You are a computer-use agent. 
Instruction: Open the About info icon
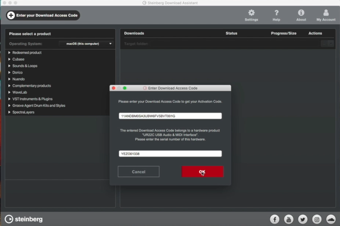click(x=301, y=13)
